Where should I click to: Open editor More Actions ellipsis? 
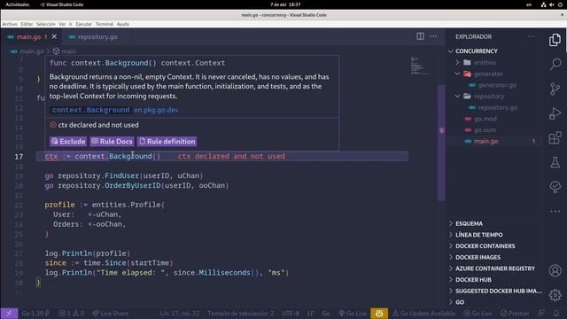433,36
